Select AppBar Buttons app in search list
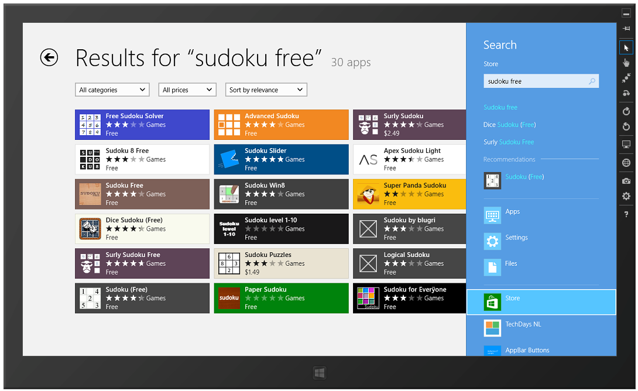This screenshot has width=638, height=391. (541, 350)
